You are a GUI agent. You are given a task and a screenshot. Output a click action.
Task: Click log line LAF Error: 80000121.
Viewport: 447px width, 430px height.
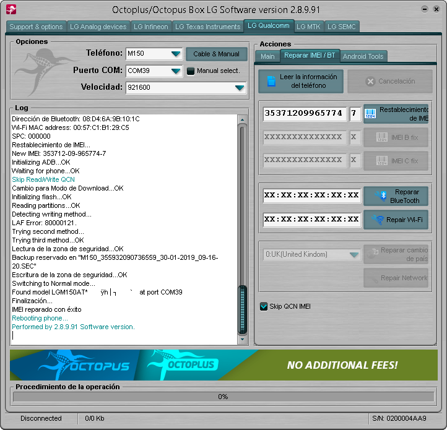[44, 223]
